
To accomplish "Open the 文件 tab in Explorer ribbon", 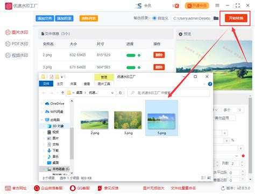I will point(46,84).
